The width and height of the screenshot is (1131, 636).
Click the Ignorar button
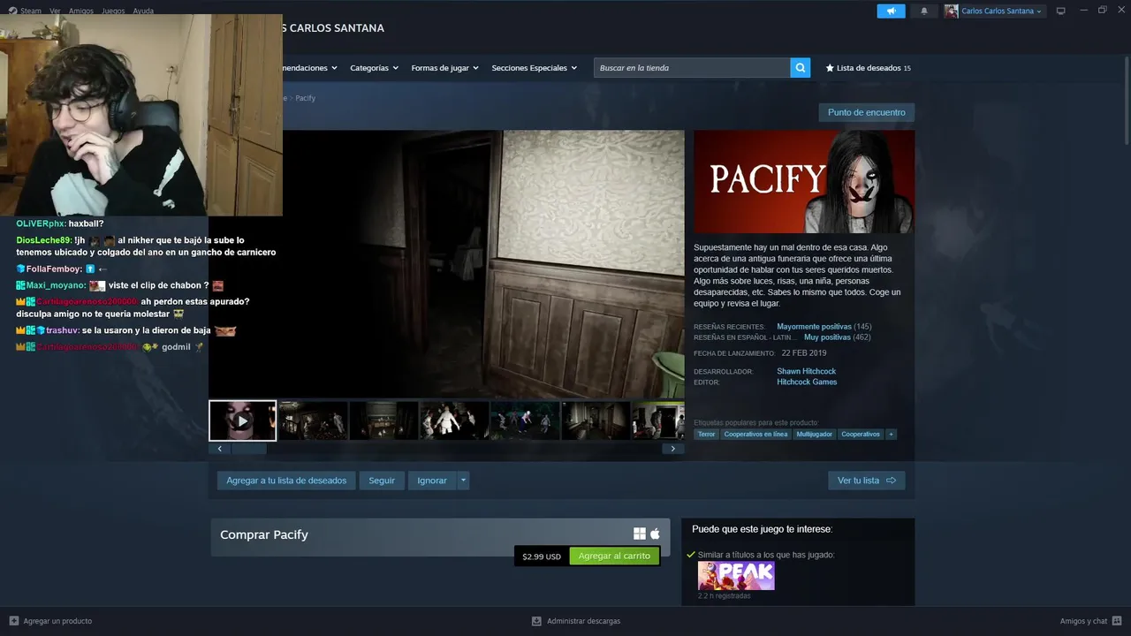(432, 481)
